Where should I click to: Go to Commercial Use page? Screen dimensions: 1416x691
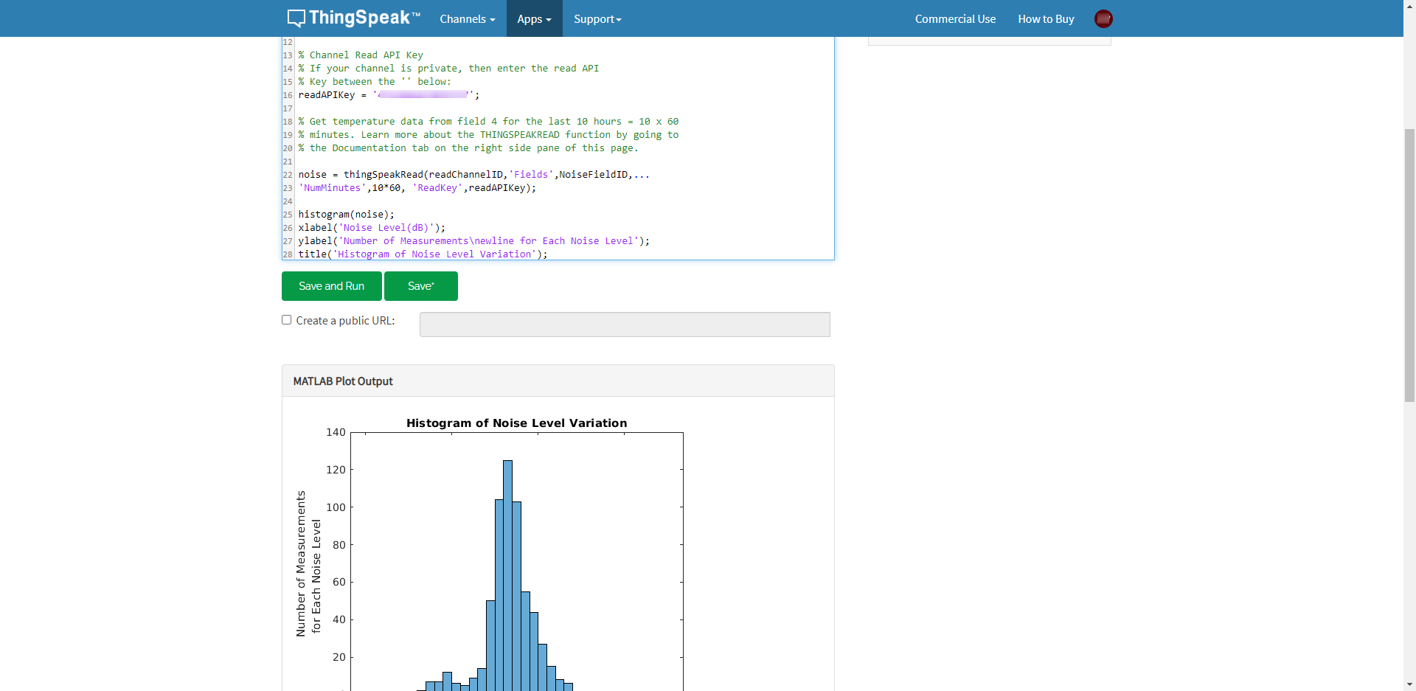click(x=955, y=18)
